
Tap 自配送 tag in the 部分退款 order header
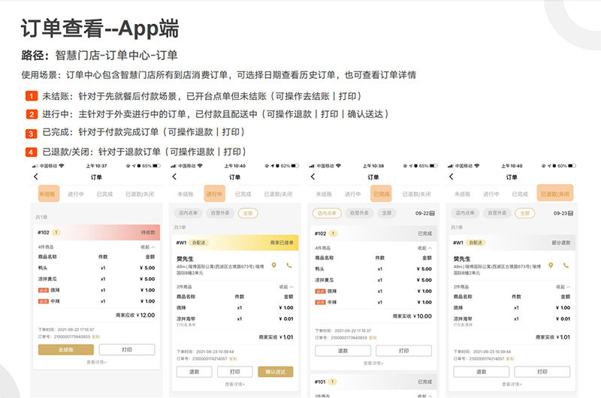pos(476,243)
